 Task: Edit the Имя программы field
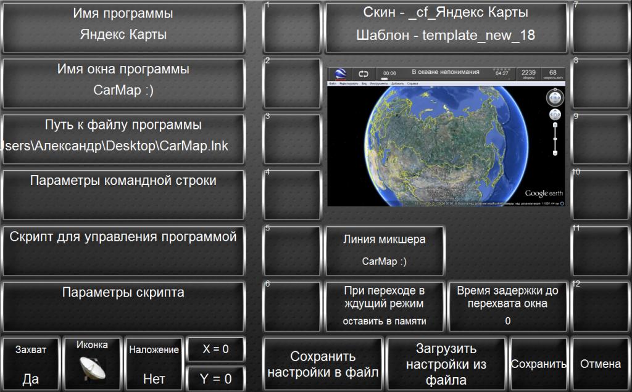tap(123, 28)
